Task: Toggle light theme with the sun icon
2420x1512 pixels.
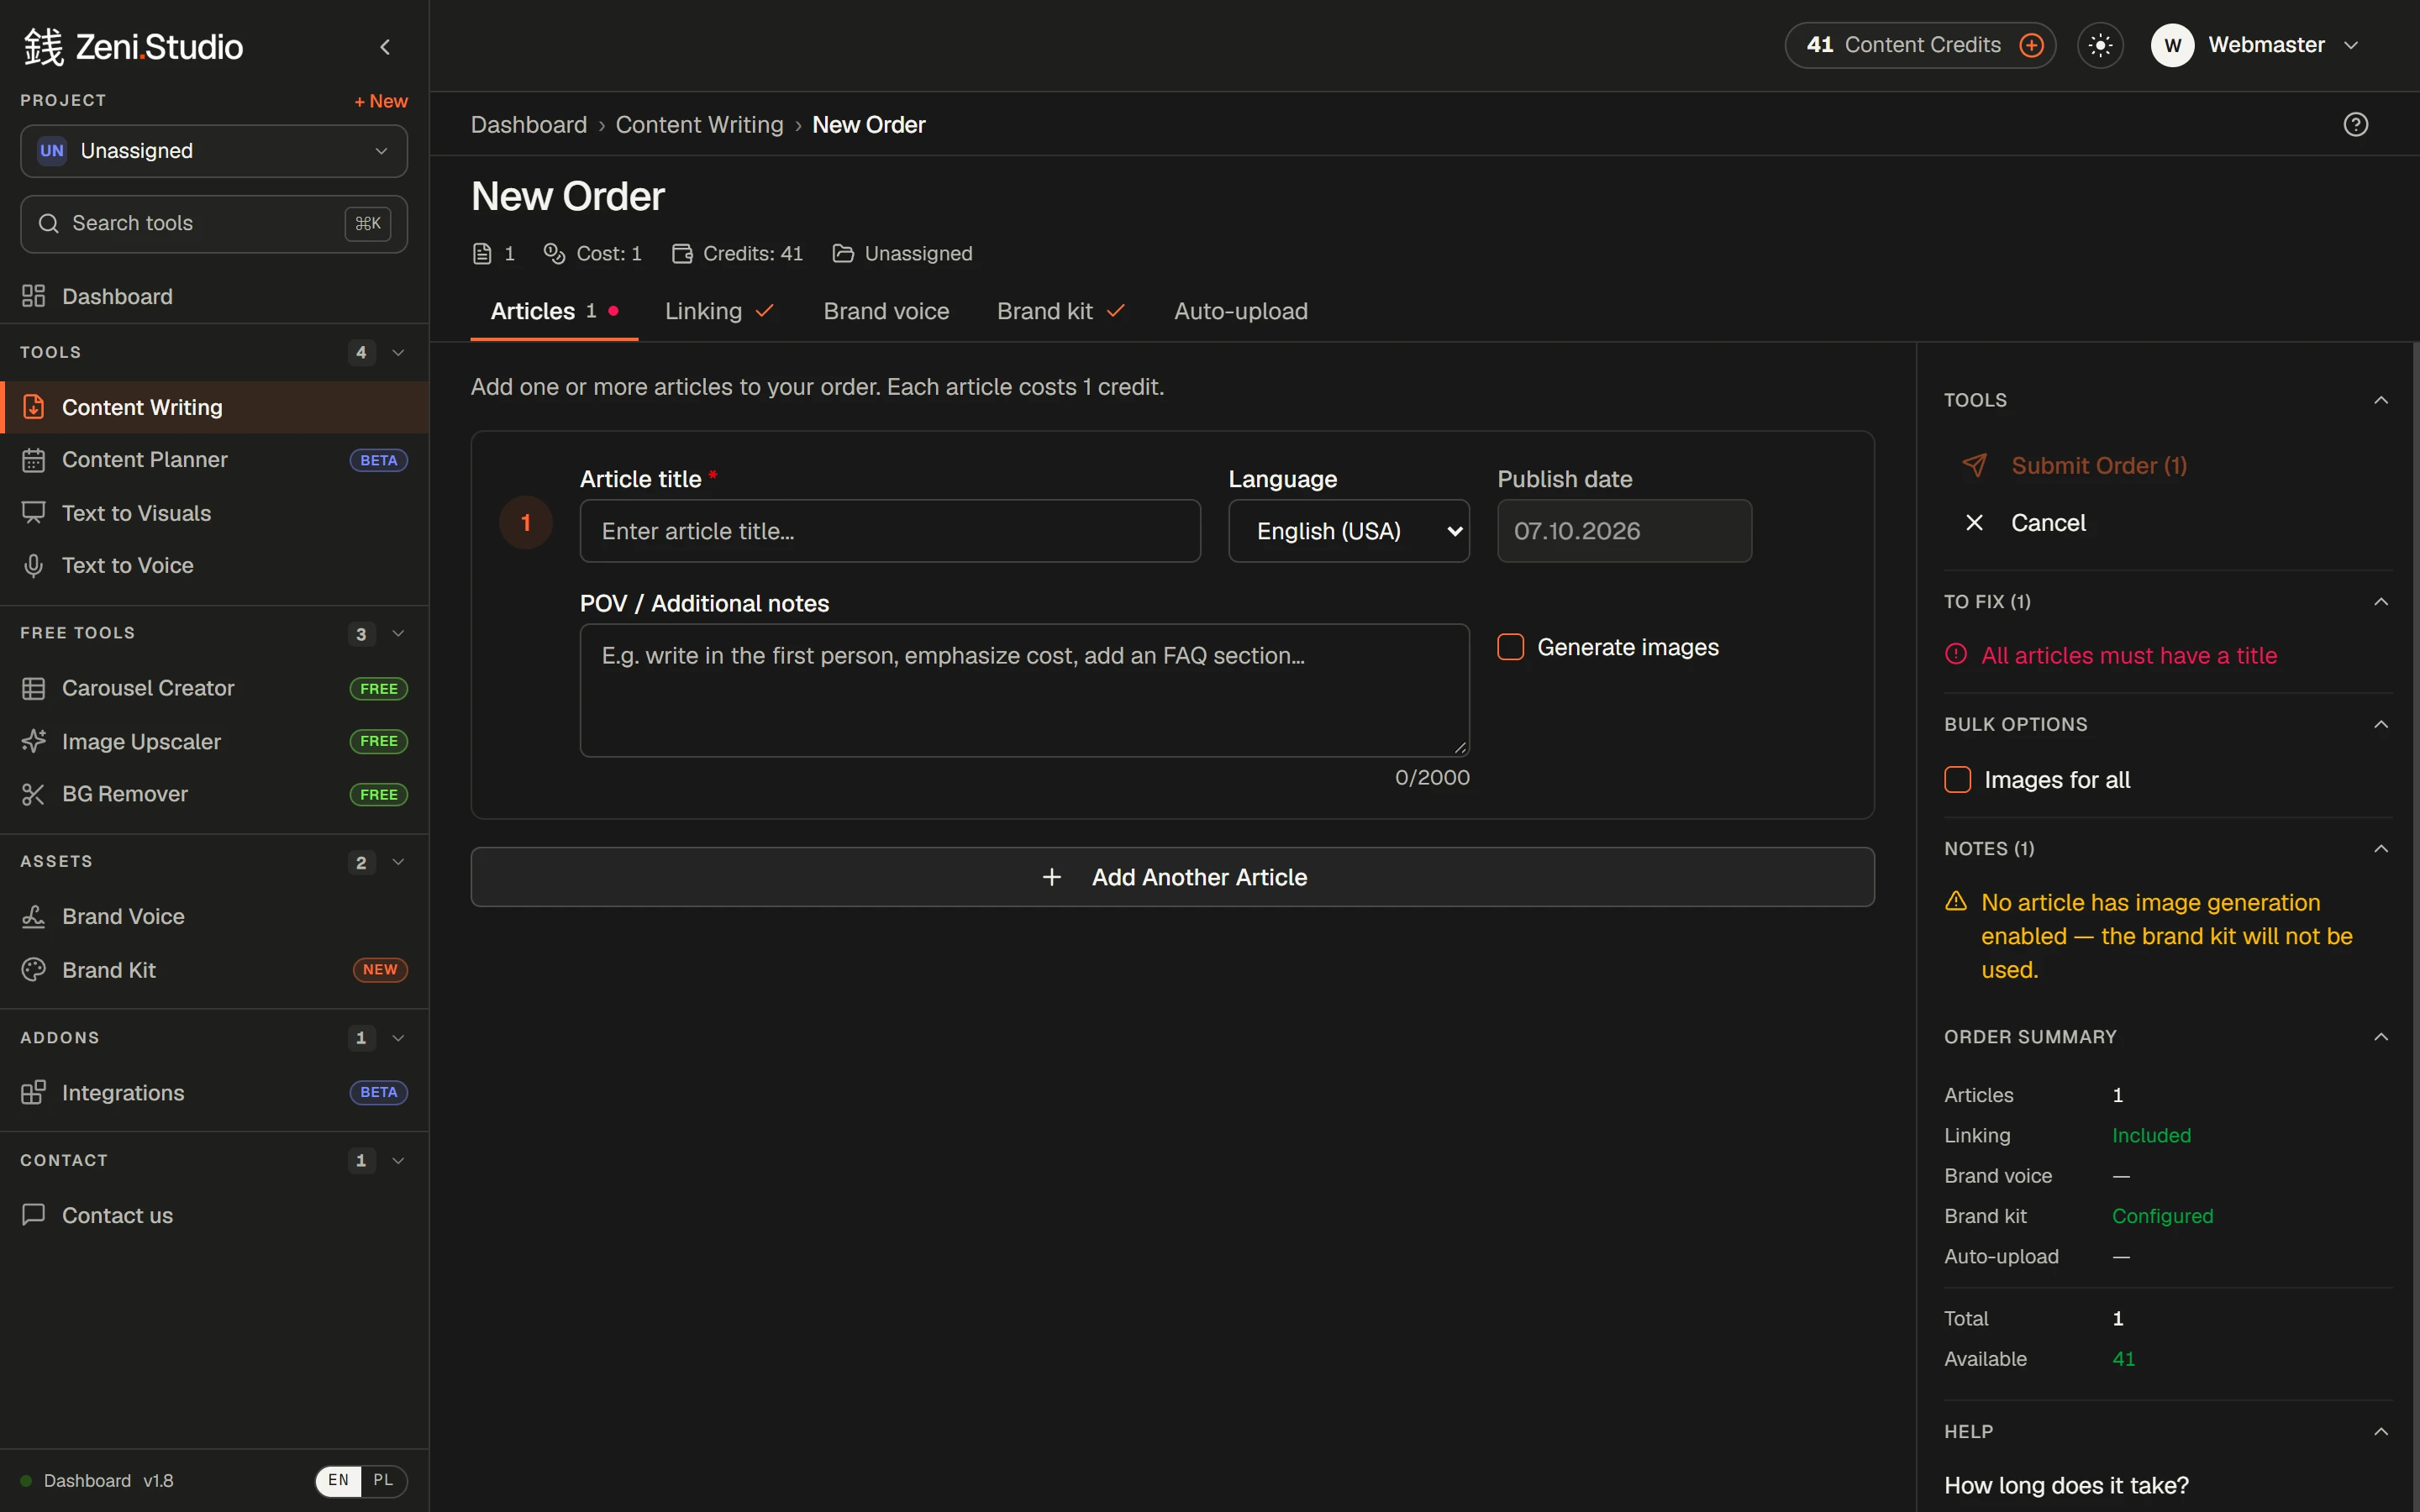Action: click(2100, 45)
